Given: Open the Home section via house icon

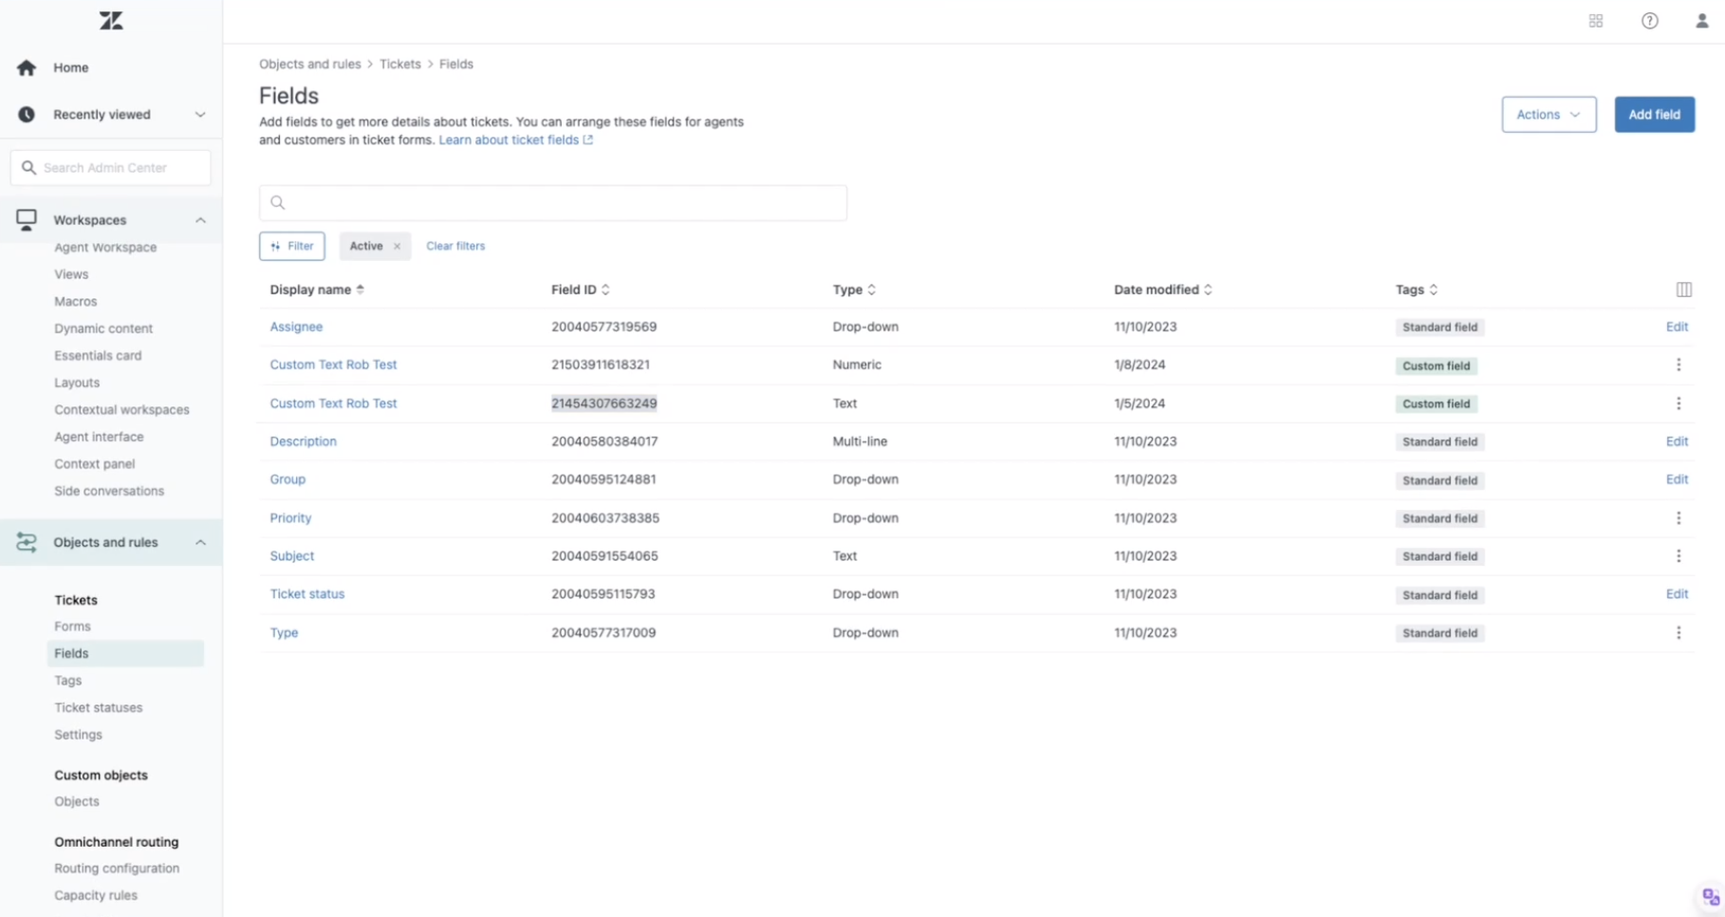Looking at the screenshot, I should 27,66.
